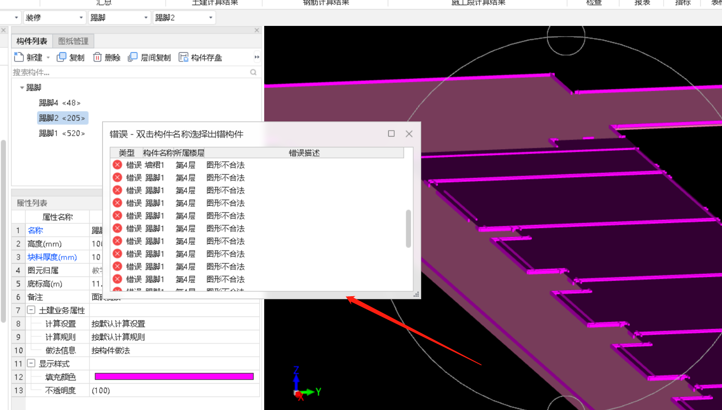Image resolution: width=722 pixels, height=410 pixels.
Task: Select 踢脚2 <205> in the tree
Action: coord(62,118)
